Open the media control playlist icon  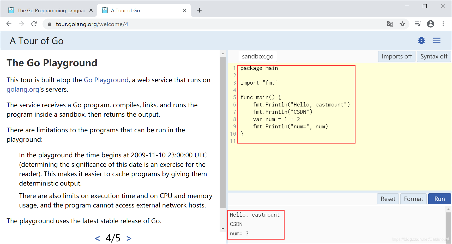(x=418, y=24)
